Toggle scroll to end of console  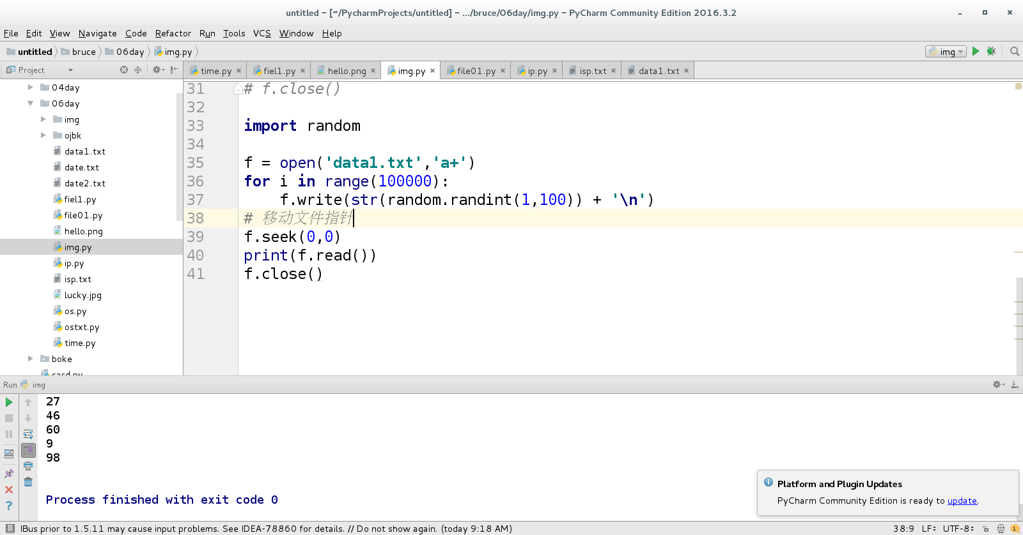(x=28, y=450)
